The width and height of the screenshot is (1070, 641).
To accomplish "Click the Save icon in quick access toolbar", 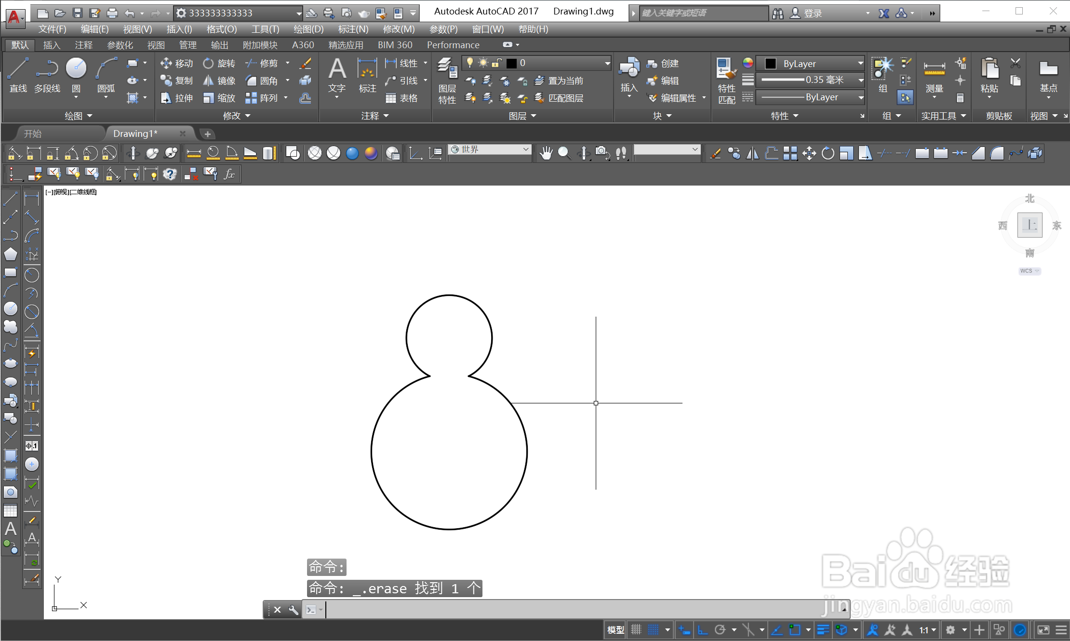I will click(77, 13).
